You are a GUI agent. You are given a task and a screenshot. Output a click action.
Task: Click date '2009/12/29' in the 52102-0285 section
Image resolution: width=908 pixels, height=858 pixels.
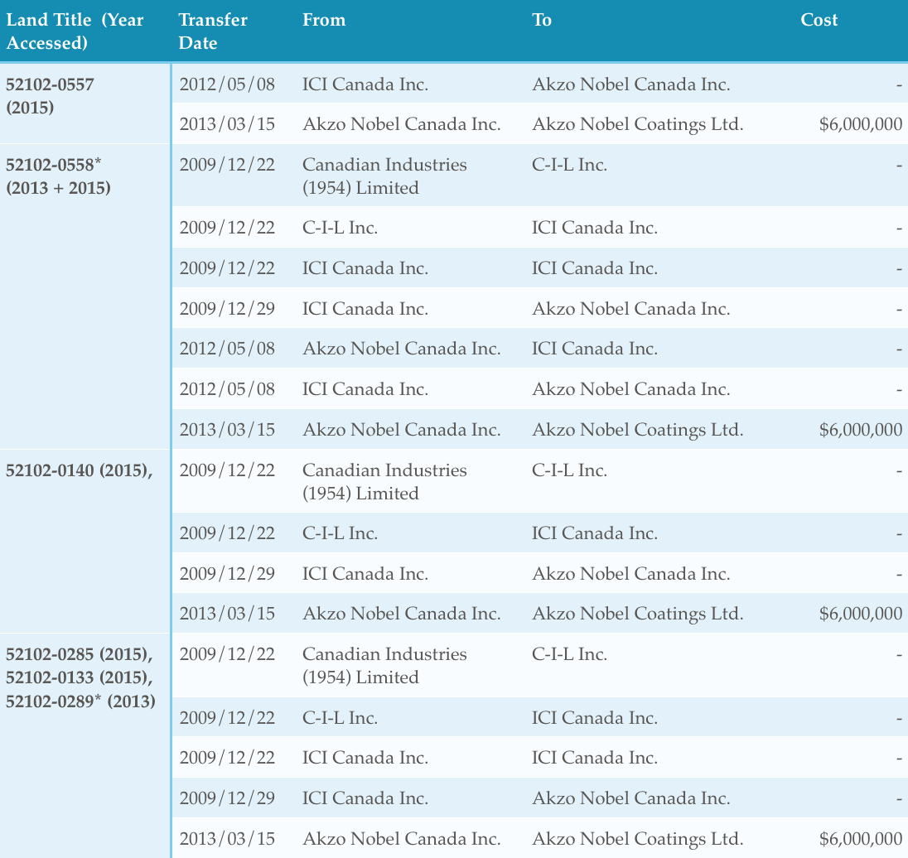[227, 799]
